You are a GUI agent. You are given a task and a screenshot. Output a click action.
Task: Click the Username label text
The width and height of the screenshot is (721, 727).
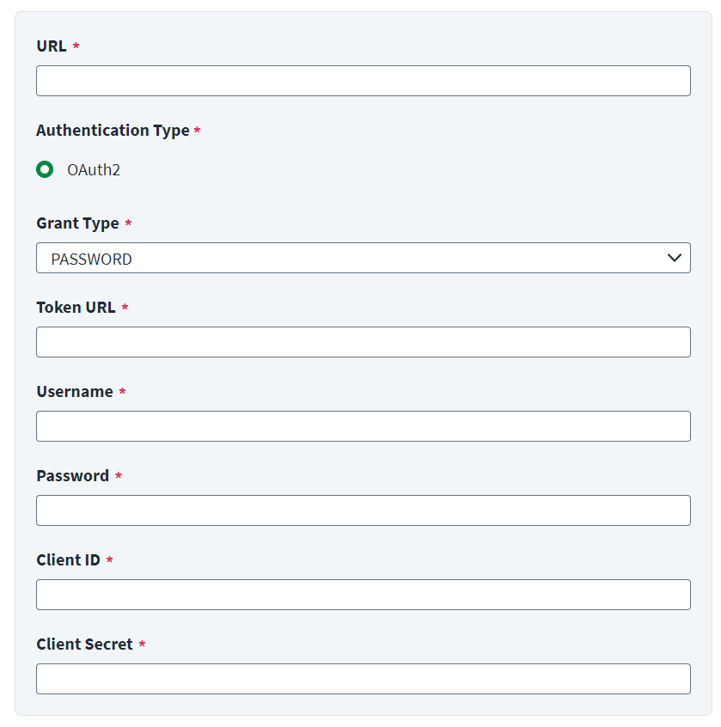pyautogui.click(x=75, y=392)
